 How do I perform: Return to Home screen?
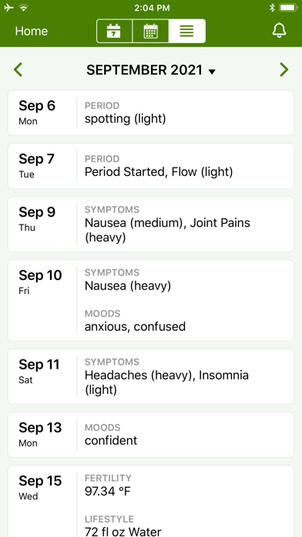[x=32, y=31]
